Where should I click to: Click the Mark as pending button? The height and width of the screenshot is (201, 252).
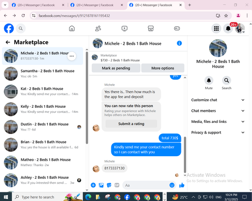(116, 68)
